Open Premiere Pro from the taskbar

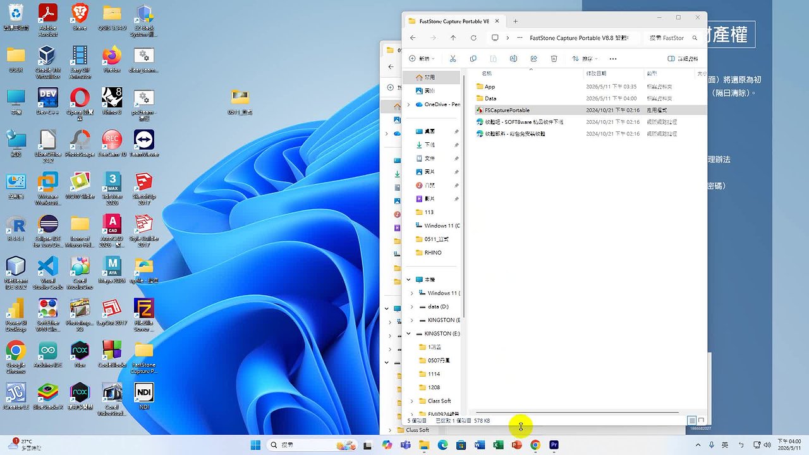[554, 445]
